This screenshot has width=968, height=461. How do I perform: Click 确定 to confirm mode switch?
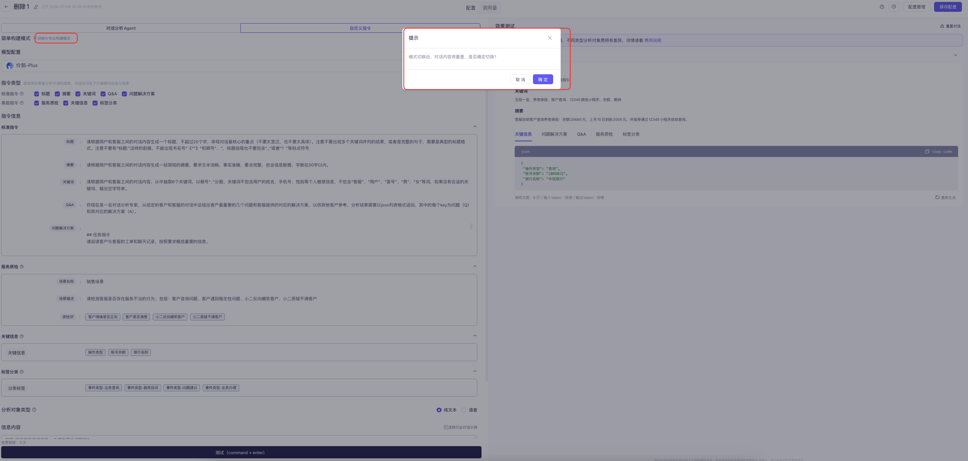(543, 80)
